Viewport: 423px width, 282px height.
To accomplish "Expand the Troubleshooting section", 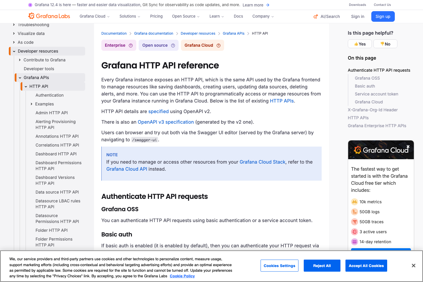I will (14, 25).
